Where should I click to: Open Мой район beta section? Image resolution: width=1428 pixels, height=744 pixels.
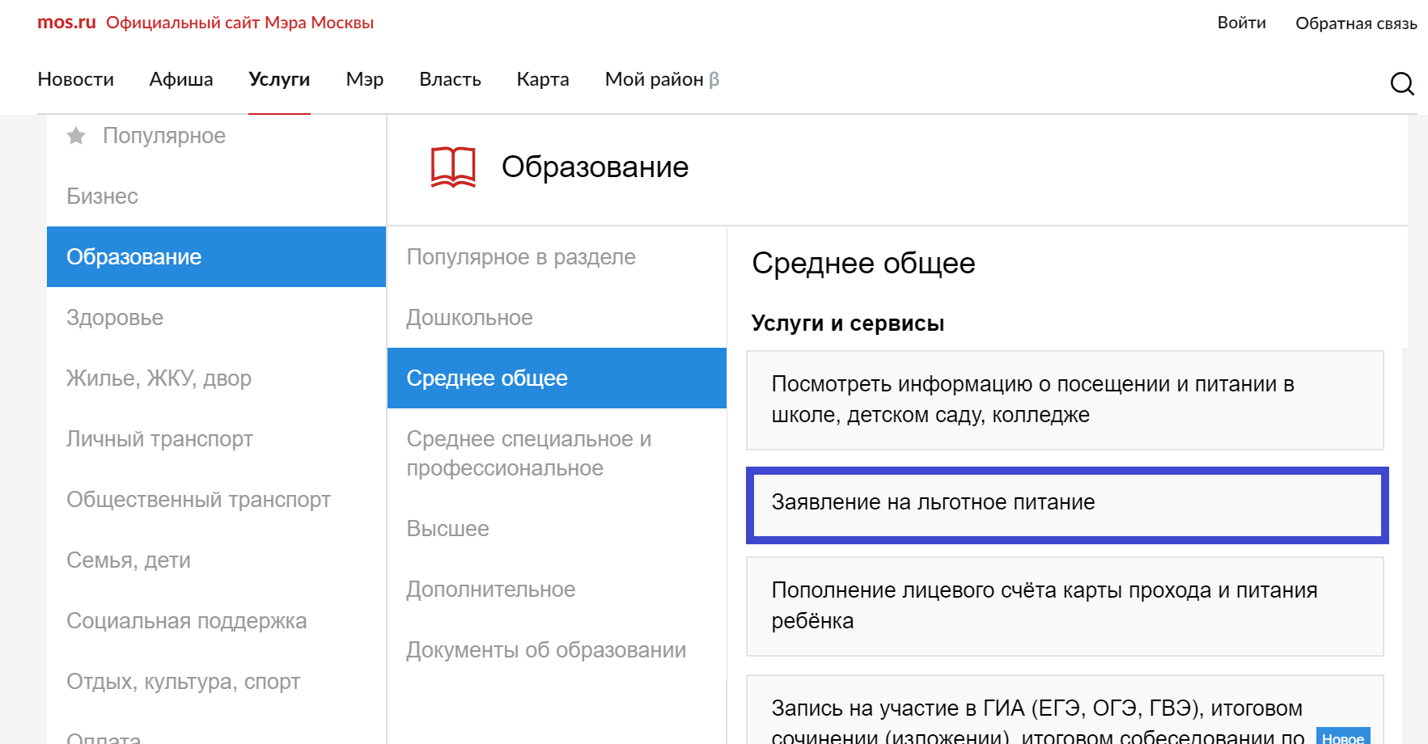pos(661,79)
